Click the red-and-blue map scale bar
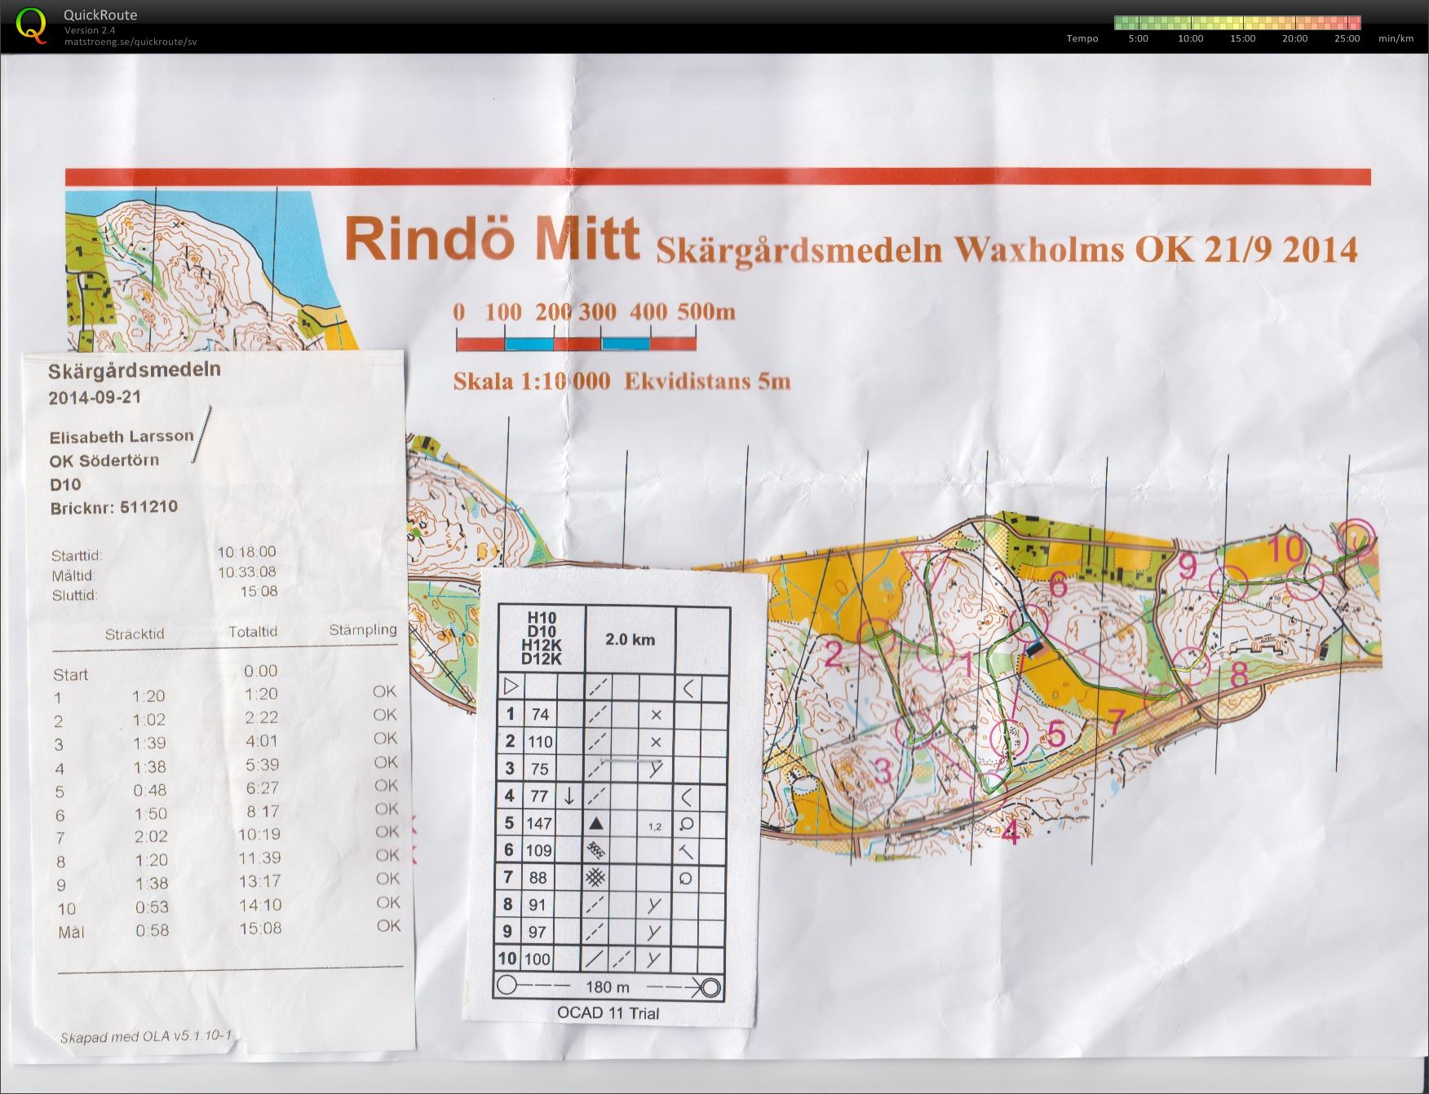This screenshot has width=1429, height=1094. point(576,342)
